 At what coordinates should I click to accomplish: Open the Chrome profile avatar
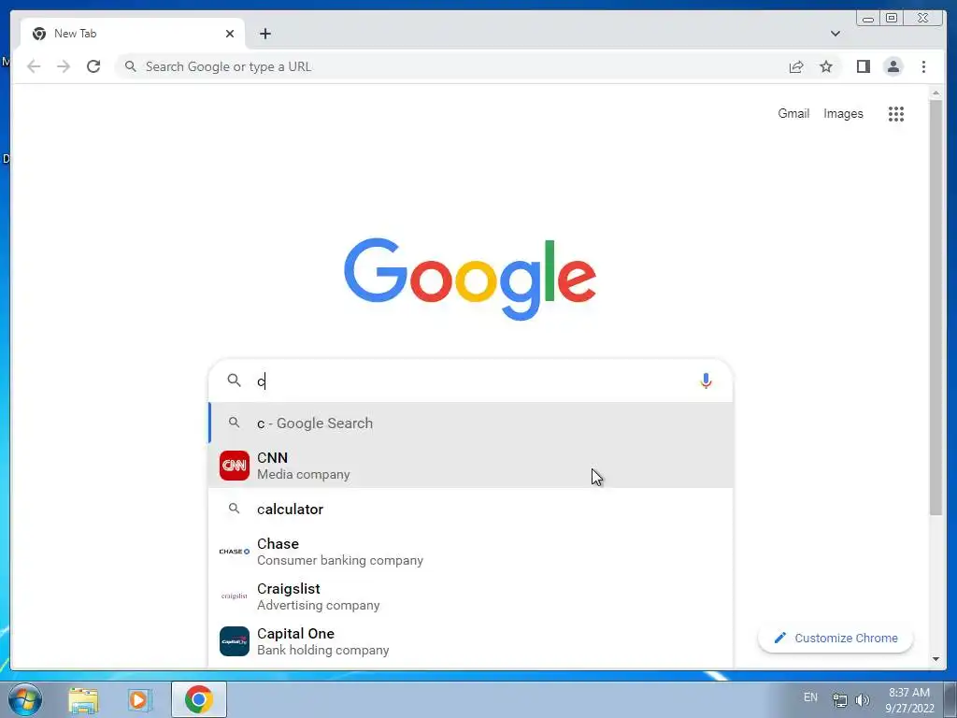pos(893,66)
